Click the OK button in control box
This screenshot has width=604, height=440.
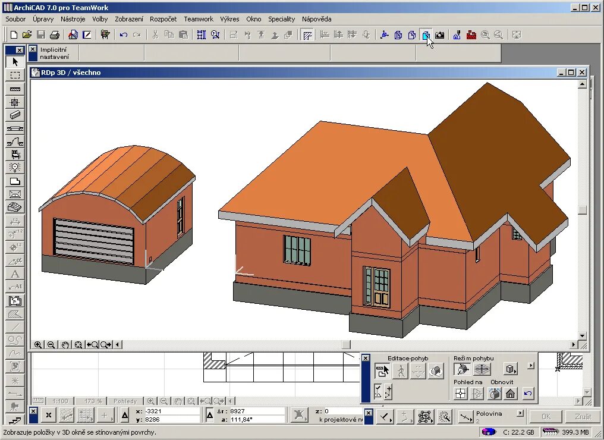546,416
